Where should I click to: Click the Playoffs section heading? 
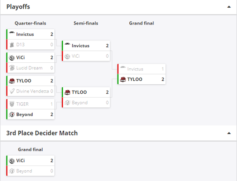tap(18, 7)
